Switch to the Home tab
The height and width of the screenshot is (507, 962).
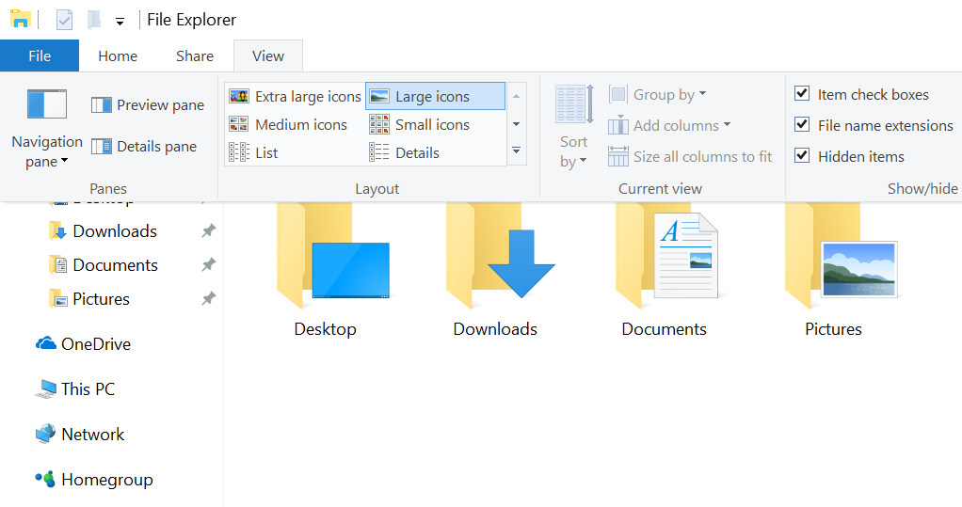[x=118, y=55]
